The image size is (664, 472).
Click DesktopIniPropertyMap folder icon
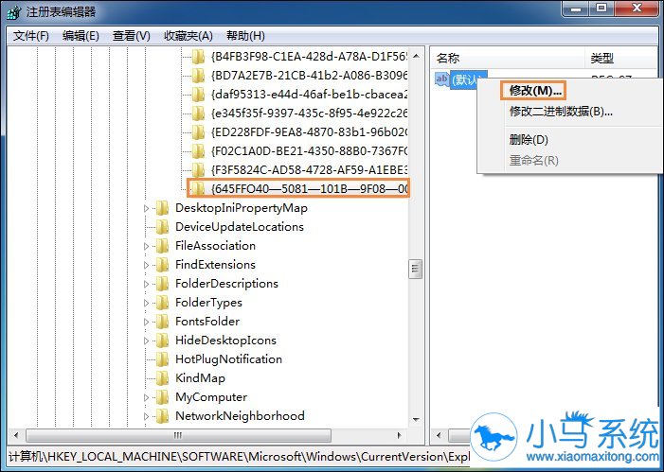[x=162, y=208]
